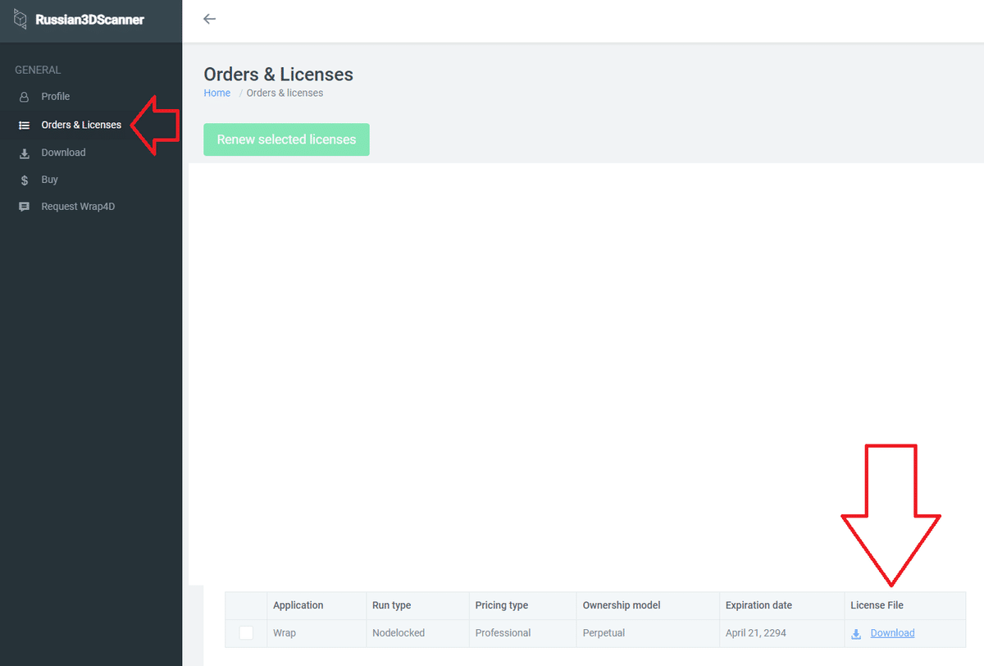Click the Application column header
This screenshot has height=666, width=984.
point(298,605)
